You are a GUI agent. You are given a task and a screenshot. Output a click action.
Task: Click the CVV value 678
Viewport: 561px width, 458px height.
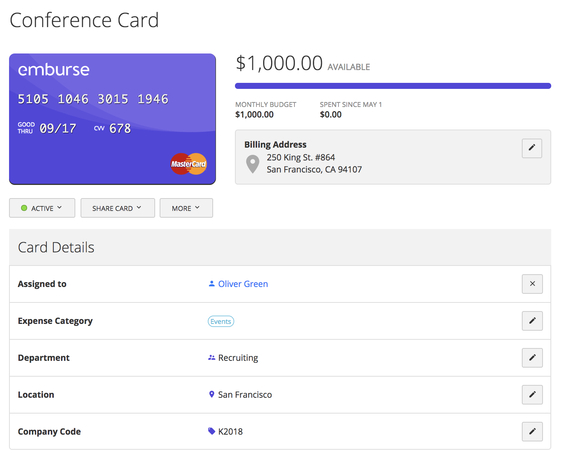coord(120,128)
